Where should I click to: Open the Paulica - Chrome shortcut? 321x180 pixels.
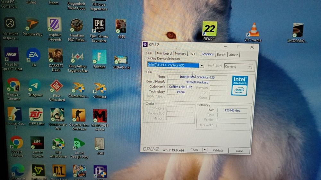13,89
